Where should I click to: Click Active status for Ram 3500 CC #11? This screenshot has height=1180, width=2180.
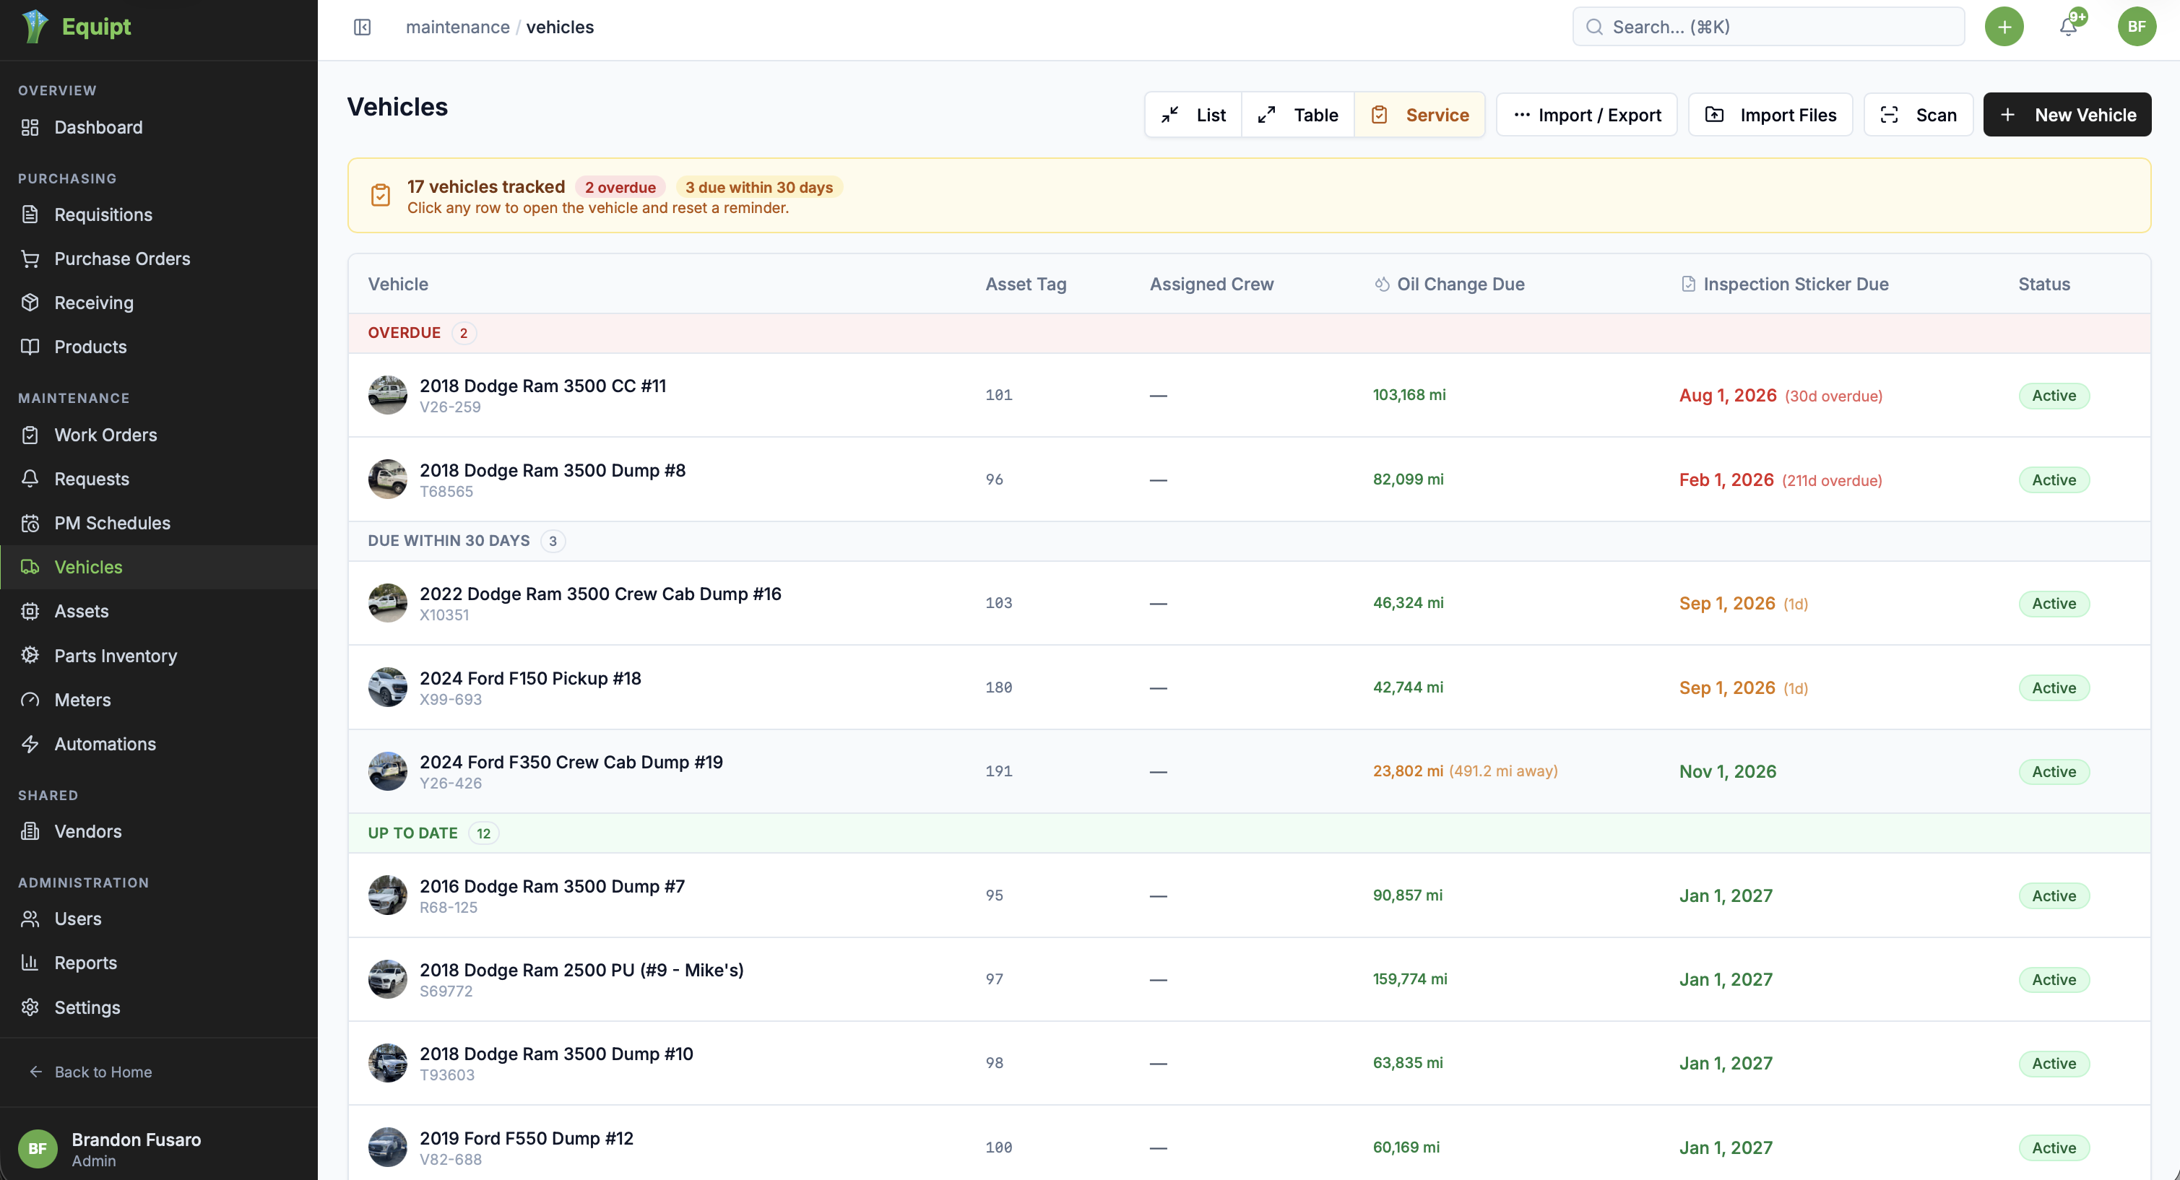[x=2054, y=396]
